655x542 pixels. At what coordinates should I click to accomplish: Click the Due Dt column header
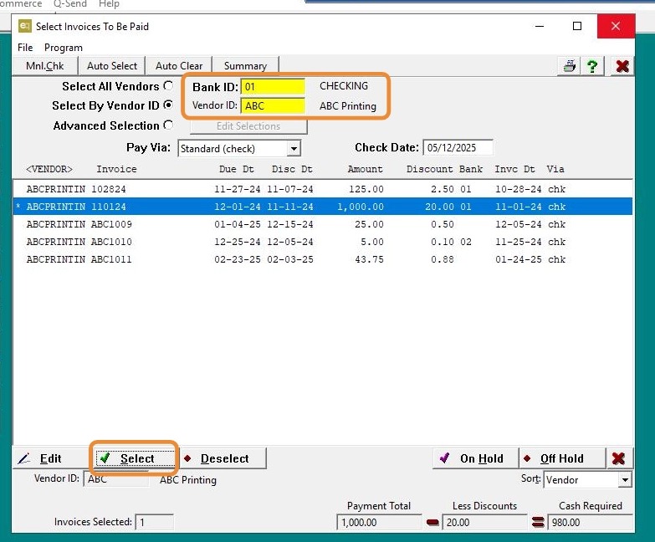(x=237, y=169)
